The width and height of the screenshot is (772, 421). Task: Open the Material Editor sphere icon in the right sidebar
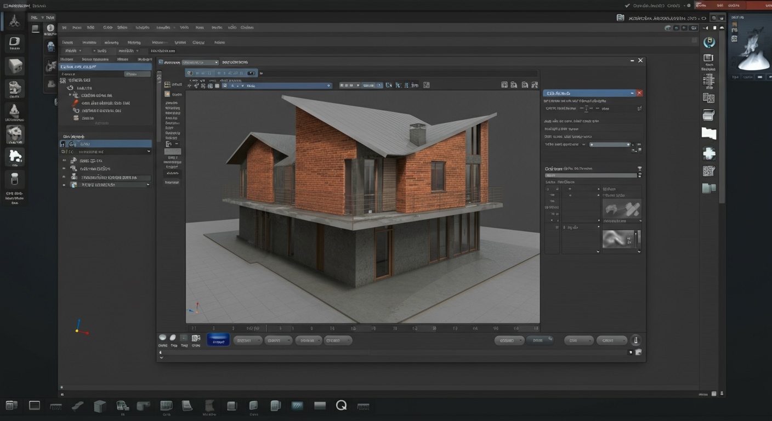click(x=709, y=41)
